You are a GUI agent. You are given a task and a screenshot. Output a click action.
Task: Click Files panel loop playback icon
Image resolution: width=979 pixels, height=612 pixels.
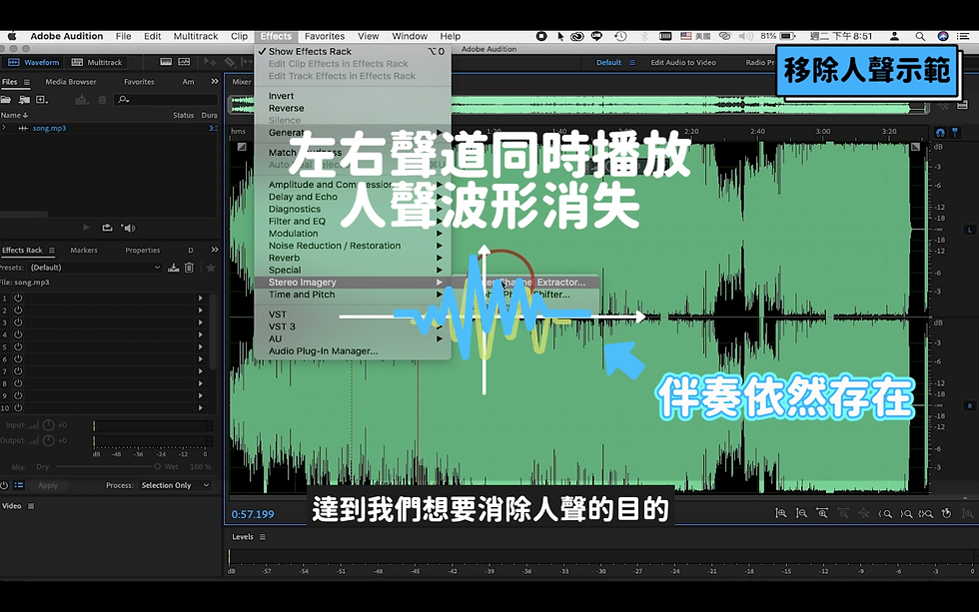(x=108, y=228)
